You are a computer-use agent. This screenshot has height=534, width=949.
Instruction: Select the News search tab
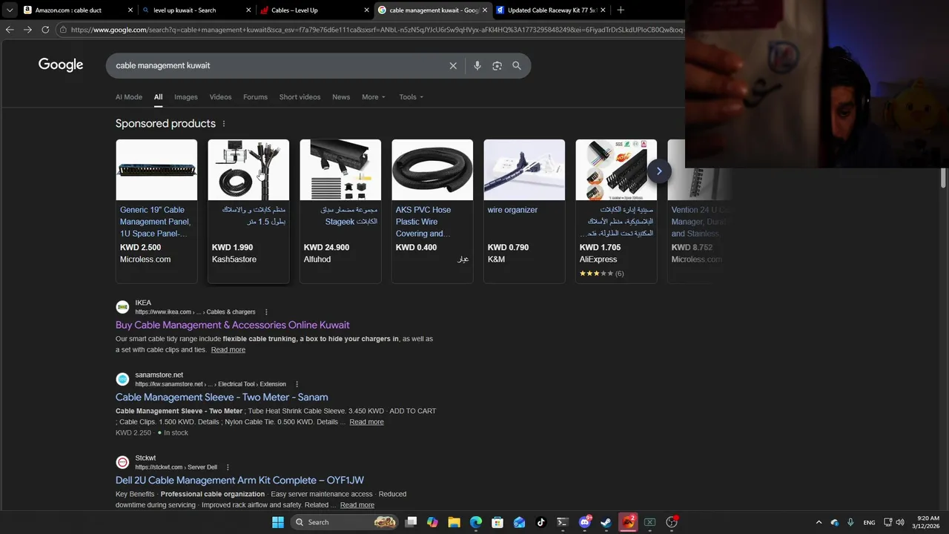pos(341,97)
